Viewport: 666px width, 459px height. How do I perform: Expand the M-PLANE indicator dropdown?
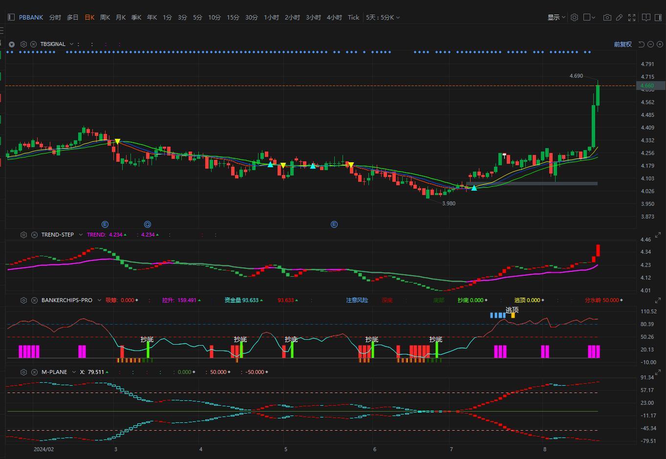[x=74, y=372]
